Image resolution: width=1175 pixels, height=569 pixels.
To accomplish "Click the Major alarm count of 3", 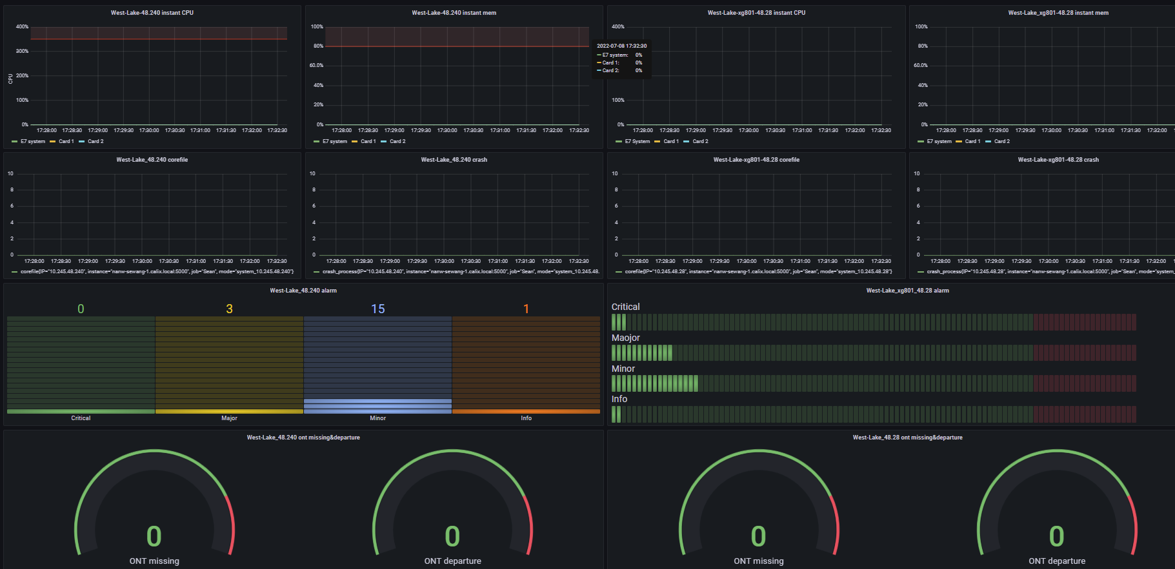I will point(229,309).
